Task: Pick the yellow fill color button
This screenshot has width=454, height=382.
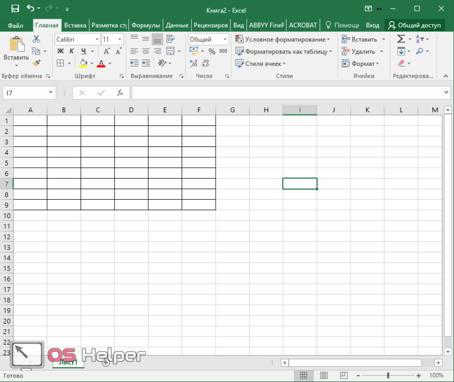Action: (83, 63)
